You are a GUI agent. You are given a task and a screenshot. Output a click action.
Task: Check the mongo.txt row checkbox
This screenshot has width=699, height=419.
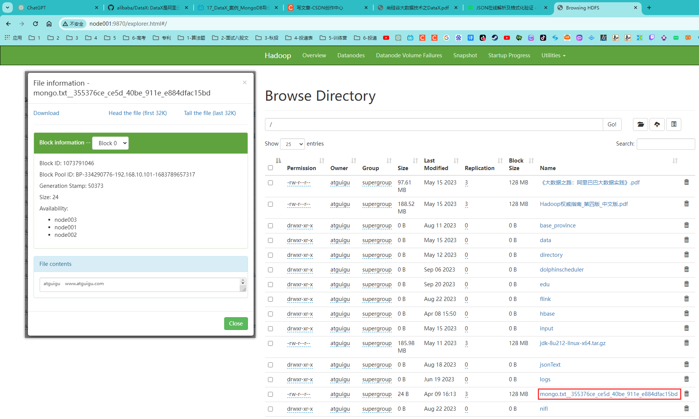[270, 394]
